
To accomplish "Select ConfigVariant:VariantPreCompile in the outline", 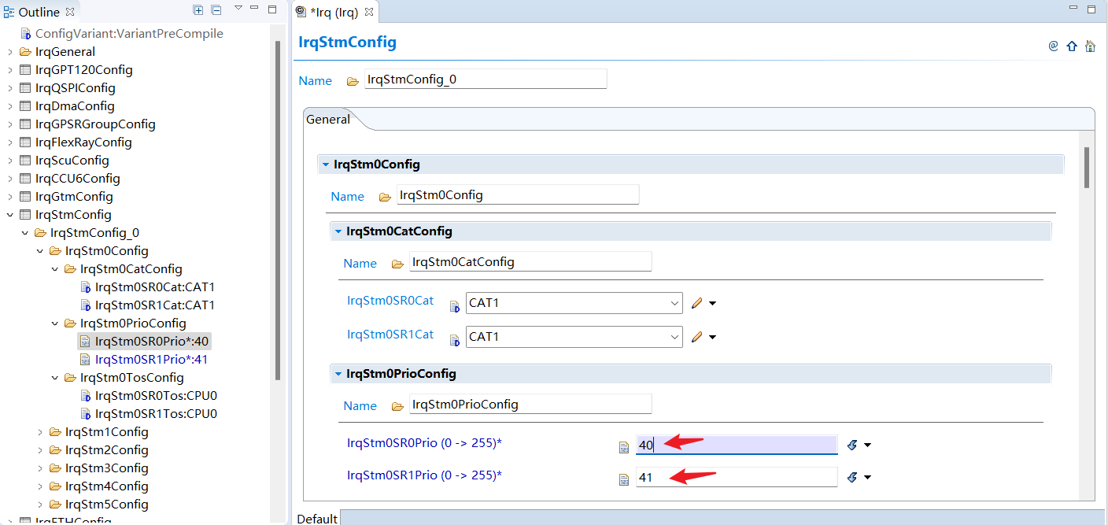I will click(129, 34).
